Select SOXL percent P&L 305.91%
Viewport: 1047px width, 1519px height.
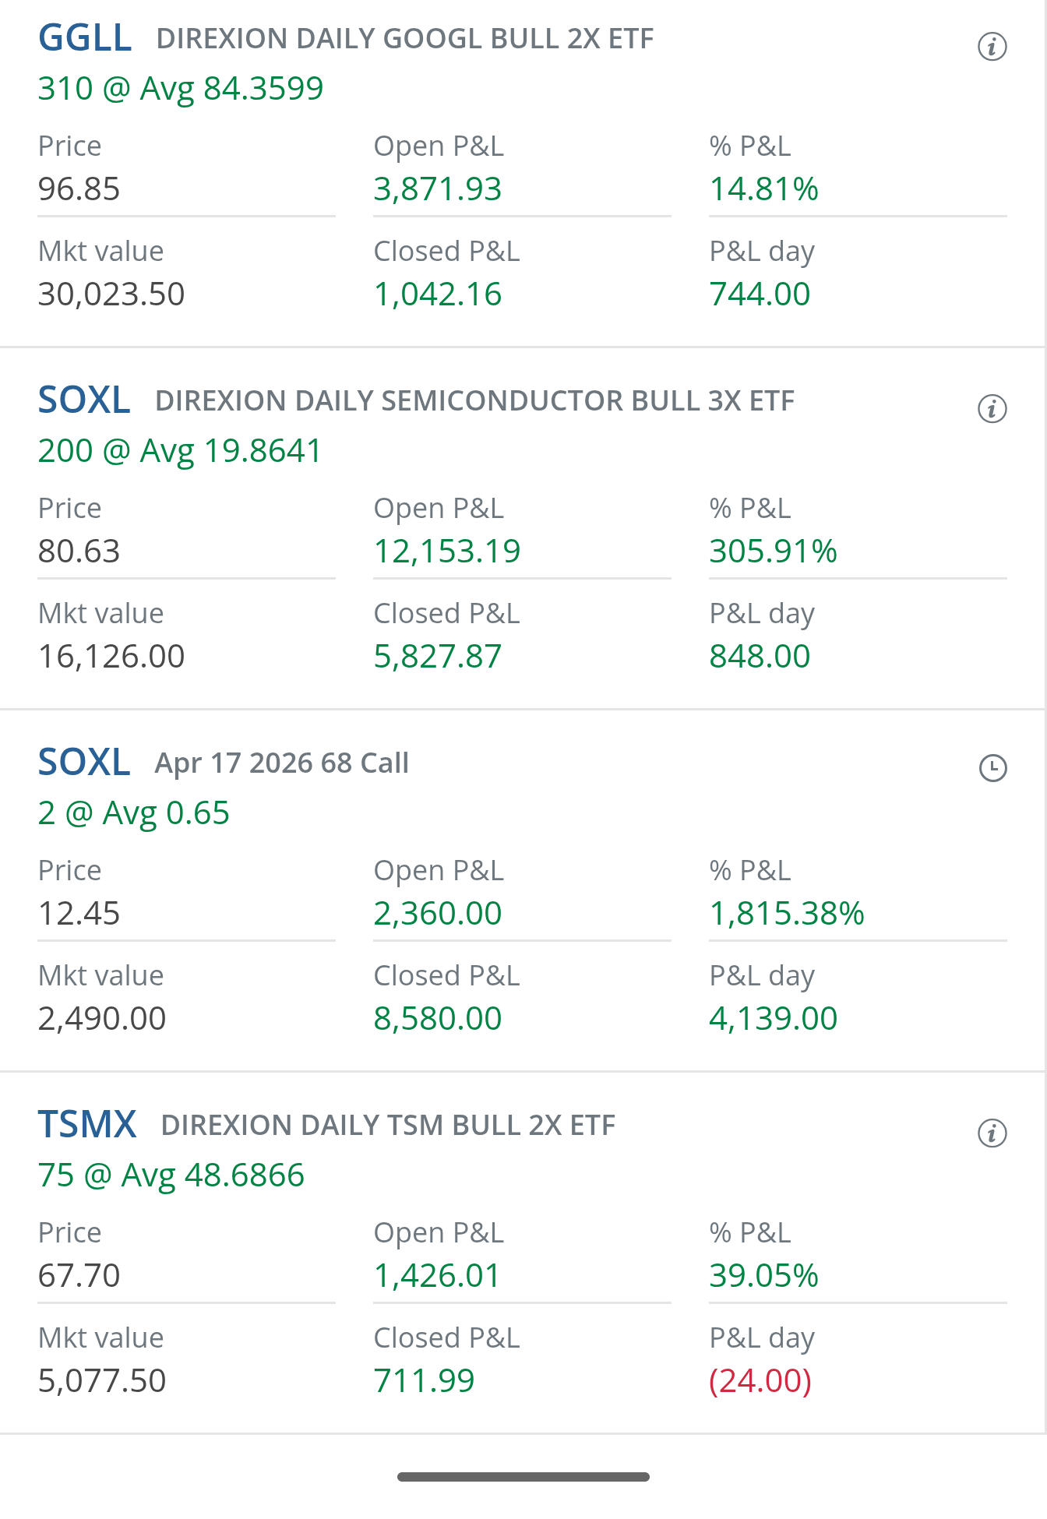[774, 552]
